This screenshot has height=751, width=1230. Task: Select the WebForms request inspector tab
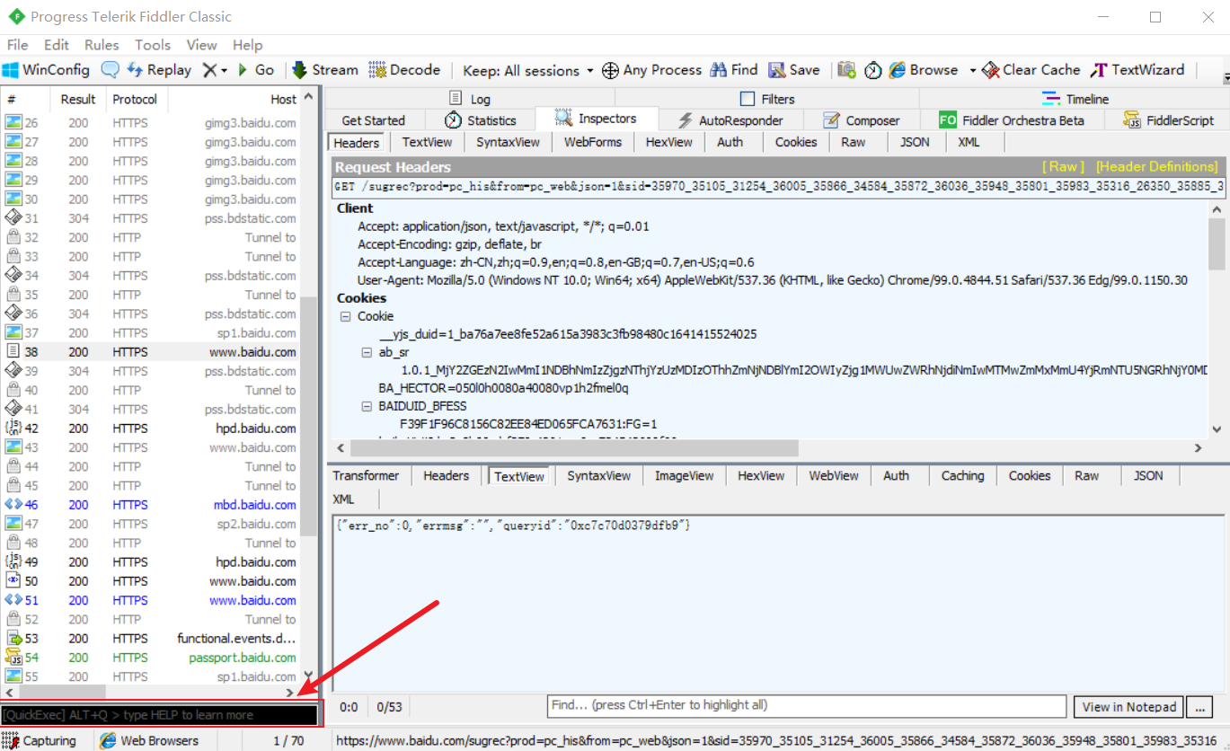593,142
